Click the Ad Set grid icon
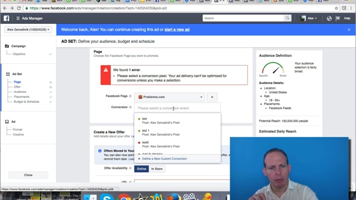Image resolution: width=356 pixels, height=200 pixels. (8, 74)
